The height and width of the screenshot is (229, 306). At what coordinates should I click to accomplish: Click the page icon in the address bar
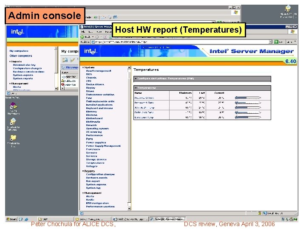click(93, 42)
